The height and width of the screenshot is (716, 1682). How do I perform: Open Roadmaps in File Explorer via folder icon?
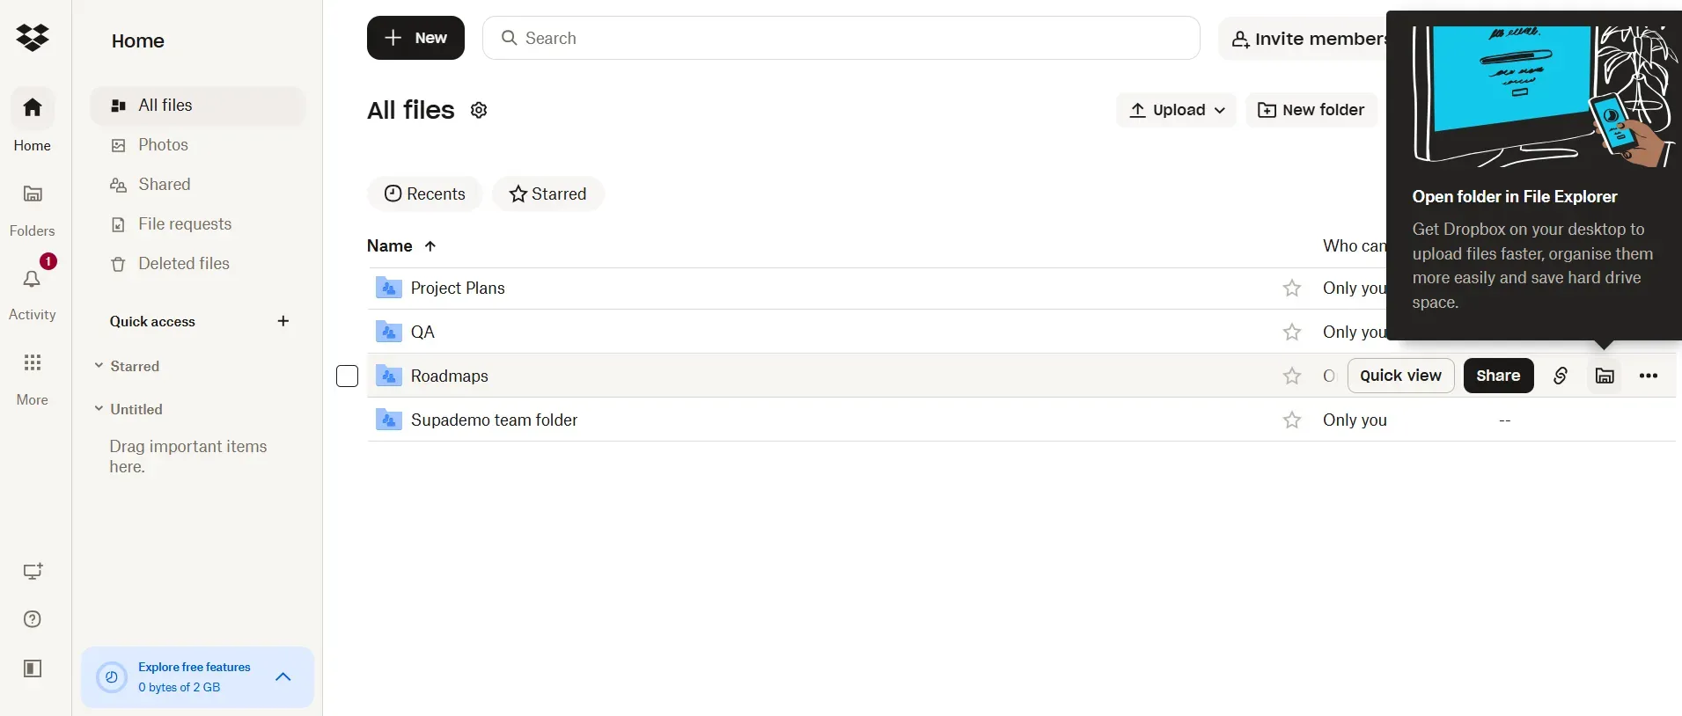(1605, 376)
